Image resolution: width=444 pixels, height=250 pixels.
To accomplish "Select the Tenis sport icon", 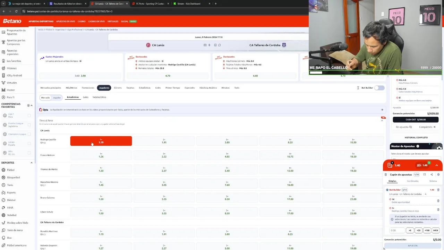I will click(x=3, y=185).
